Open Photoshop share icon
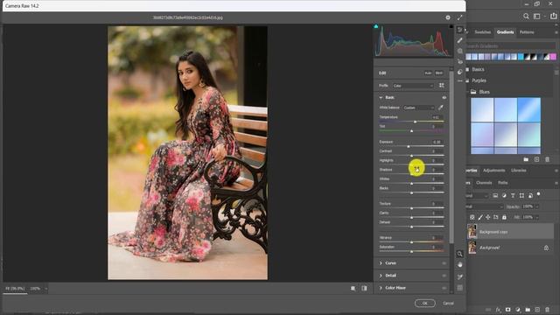Image resolution: width=560 pixels, height=315 pixels. [x=553, y=16]
